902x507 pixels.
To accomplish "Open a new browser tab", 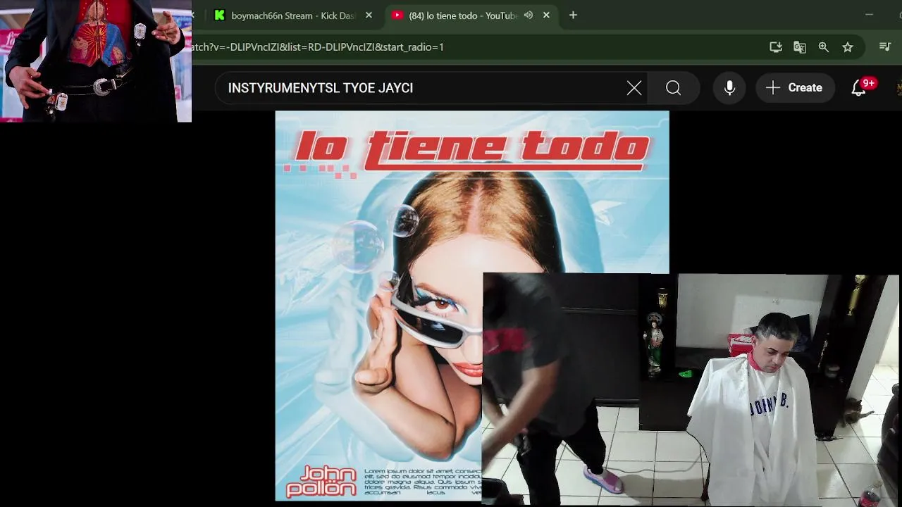I will click(573, 15).
